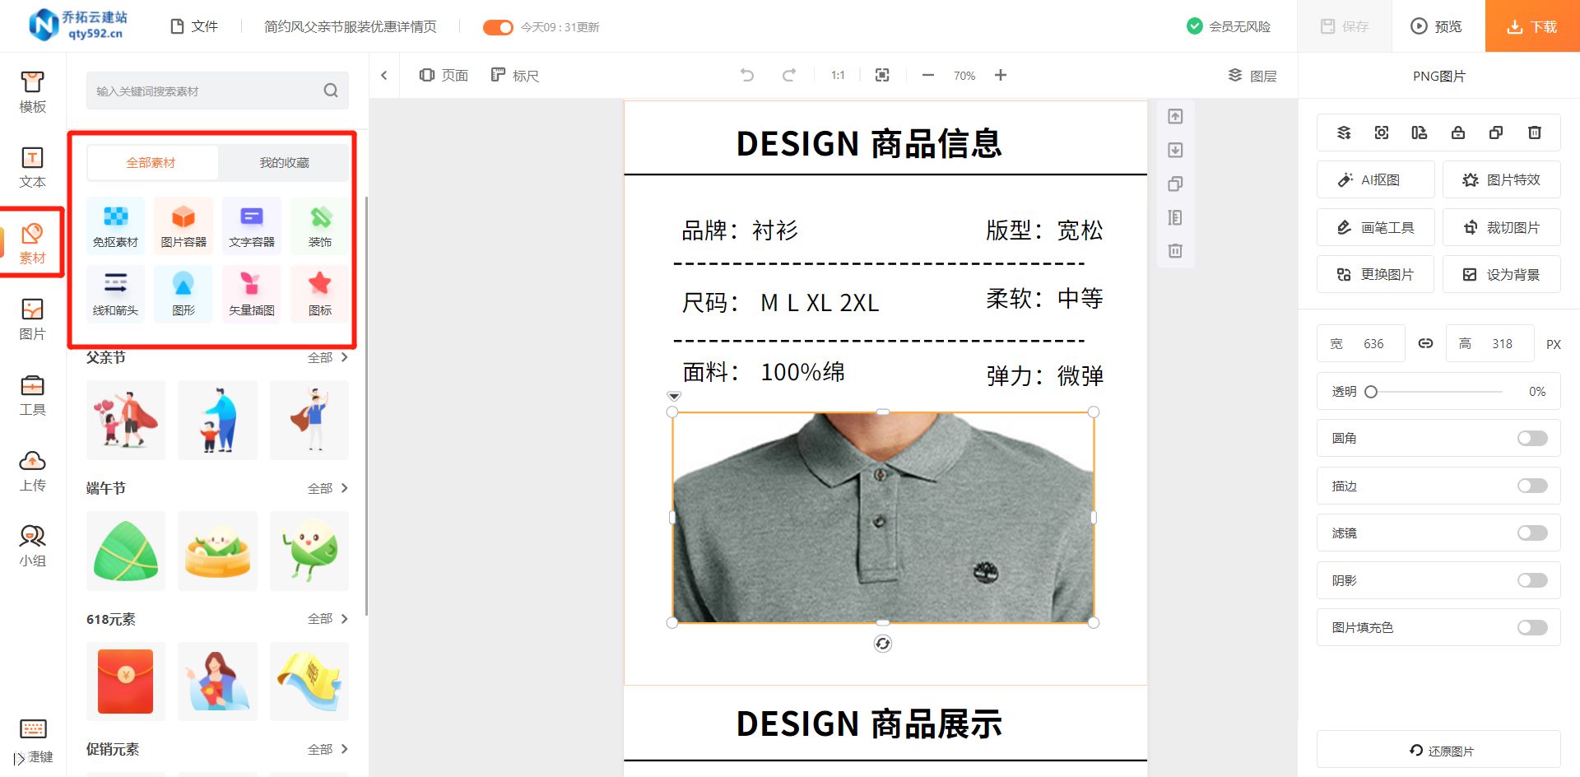Screen dimensions: 1580x777
Task: Click the 保存 save button
Action: (1345, 26)
